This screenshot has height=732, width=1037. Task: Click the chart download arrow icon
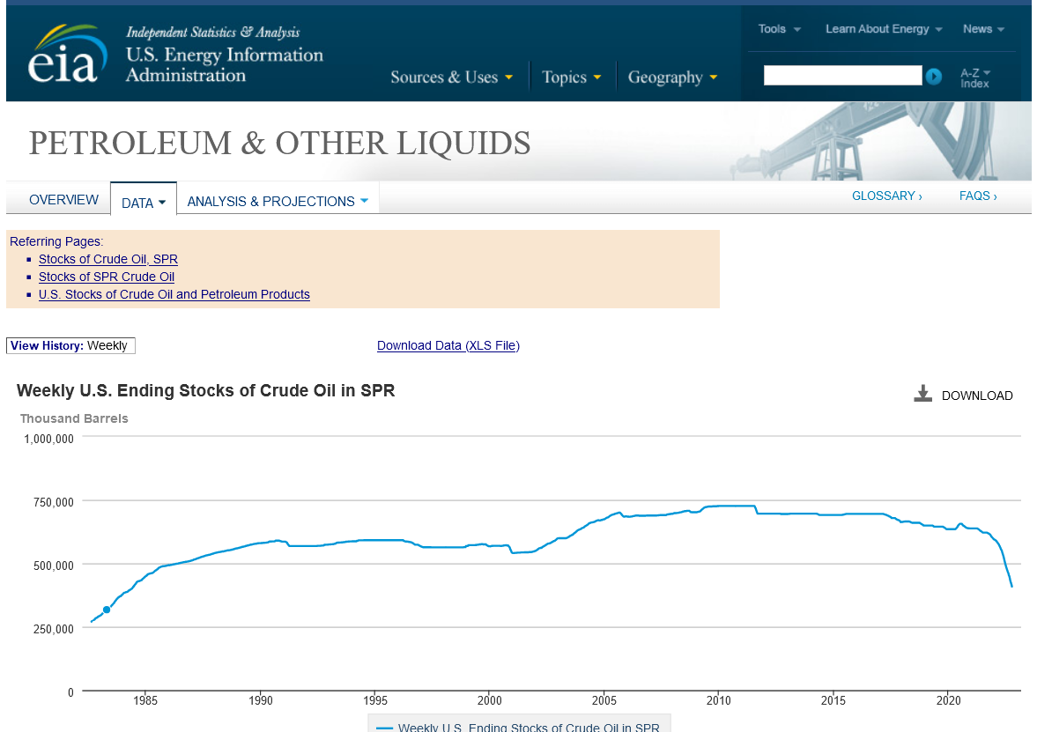(x=922, y=394)
